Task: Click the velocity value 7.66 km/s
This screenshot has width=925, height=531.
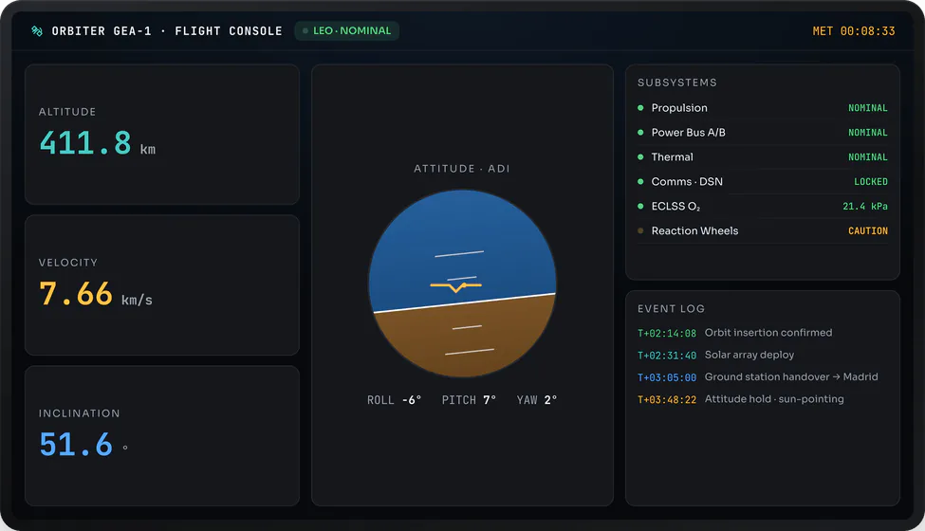Action: [x=96, y=294]
